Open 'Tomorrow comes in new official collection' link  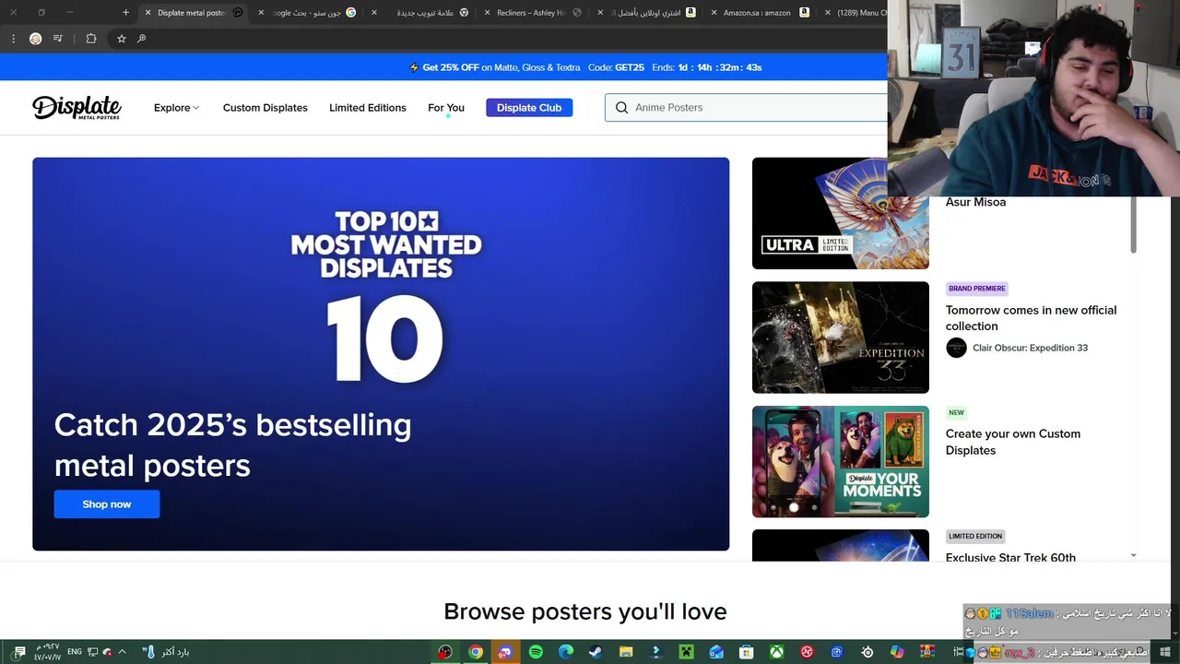(x=1031, y=318)
